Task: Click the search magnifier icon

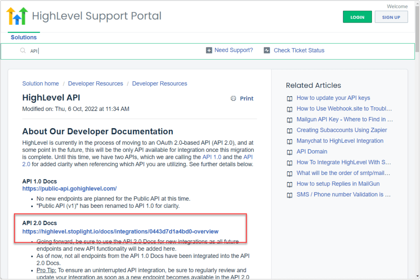Action: [23, 50]
